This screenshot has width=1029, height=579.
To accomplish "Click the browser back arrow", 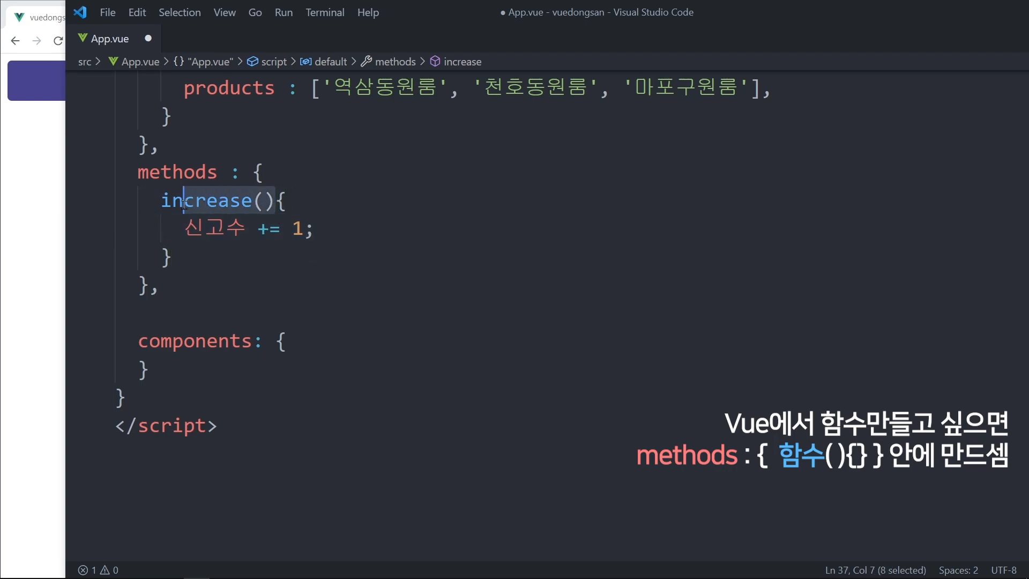I will point(15,41).
